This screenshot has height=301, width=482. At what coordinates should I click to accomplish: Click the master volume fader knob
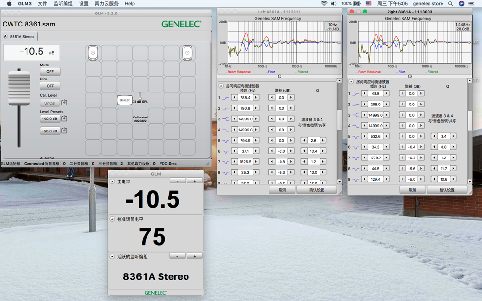(19, 88)
